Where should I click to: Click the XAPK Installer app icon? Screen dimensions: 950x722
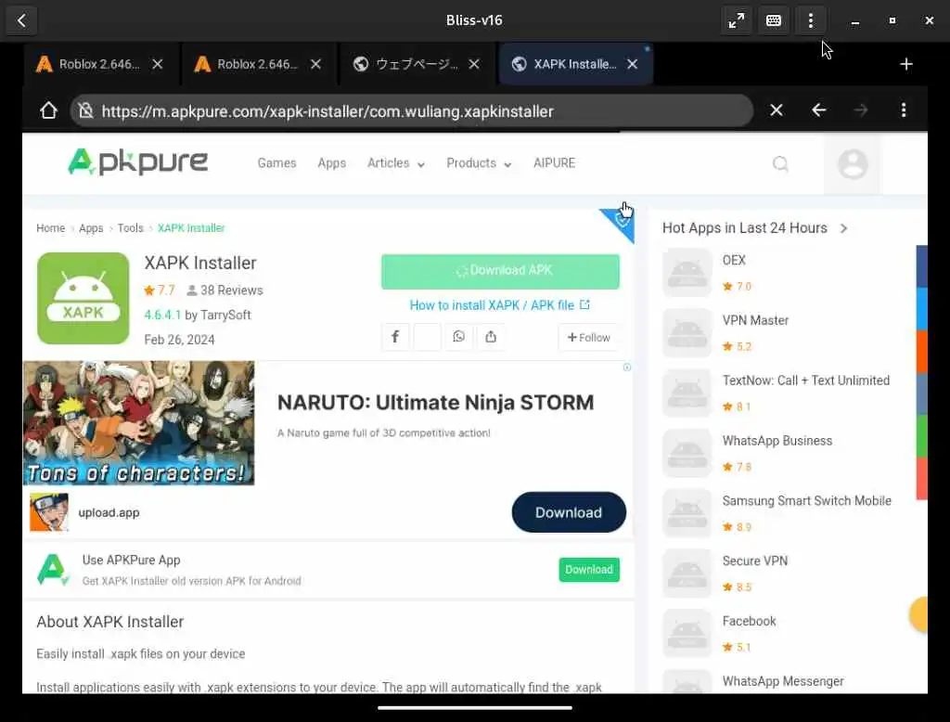83,298
